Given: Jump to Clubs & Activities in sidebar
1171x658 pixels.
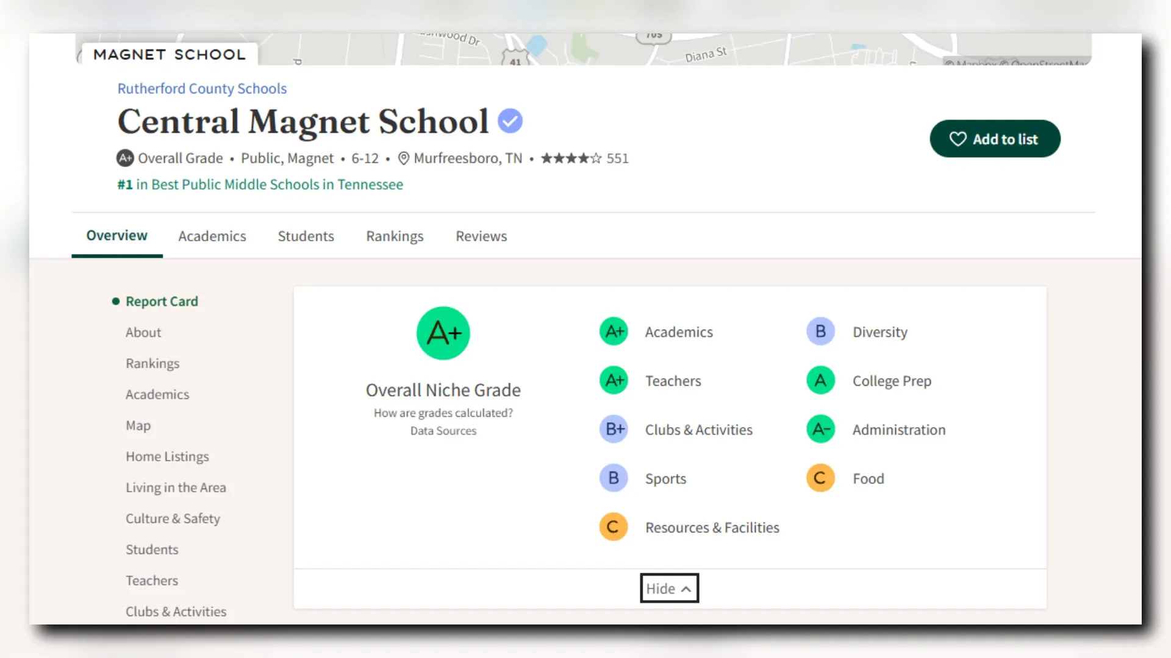Looking at the screenshot, I should (176, 612).
